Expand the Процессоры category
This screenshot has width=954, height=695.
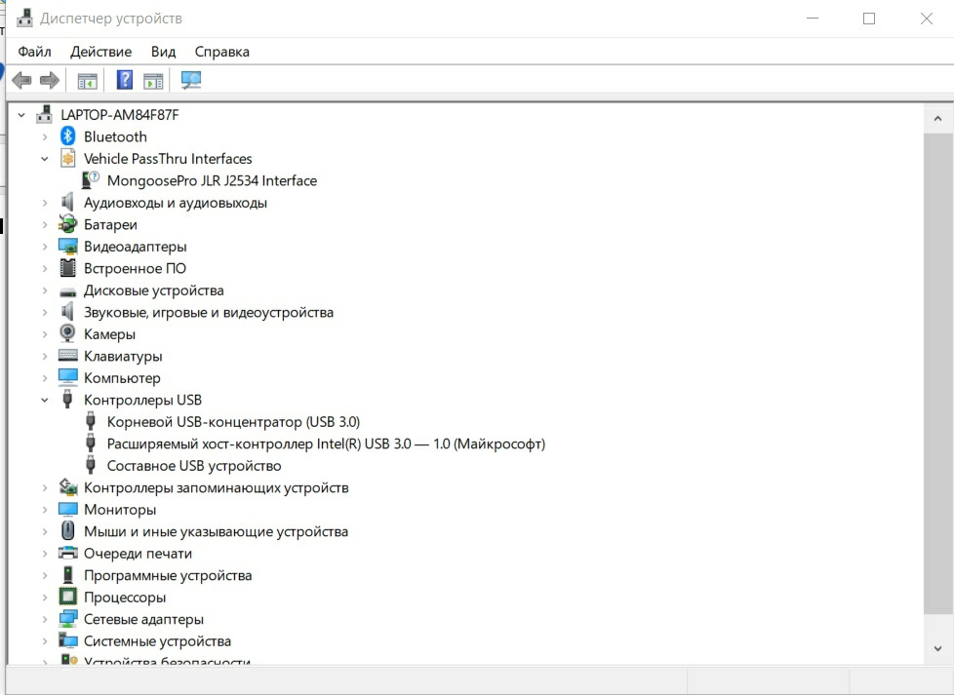tap(45, 598)
